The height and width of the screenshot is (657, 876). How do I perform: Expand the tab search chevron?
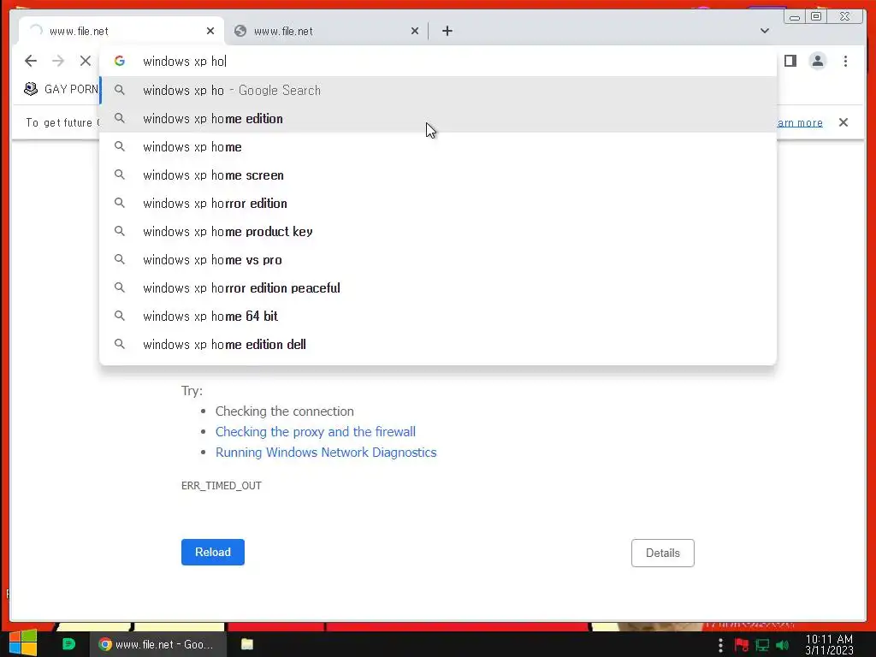click(x=764, y=31)
